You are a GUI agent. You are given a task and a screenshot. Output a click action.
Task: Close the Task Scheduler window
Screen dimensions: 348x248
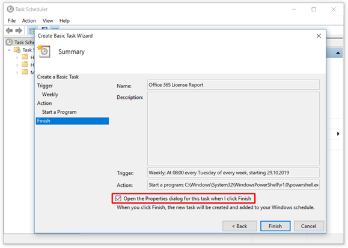(x=334, y=10)
